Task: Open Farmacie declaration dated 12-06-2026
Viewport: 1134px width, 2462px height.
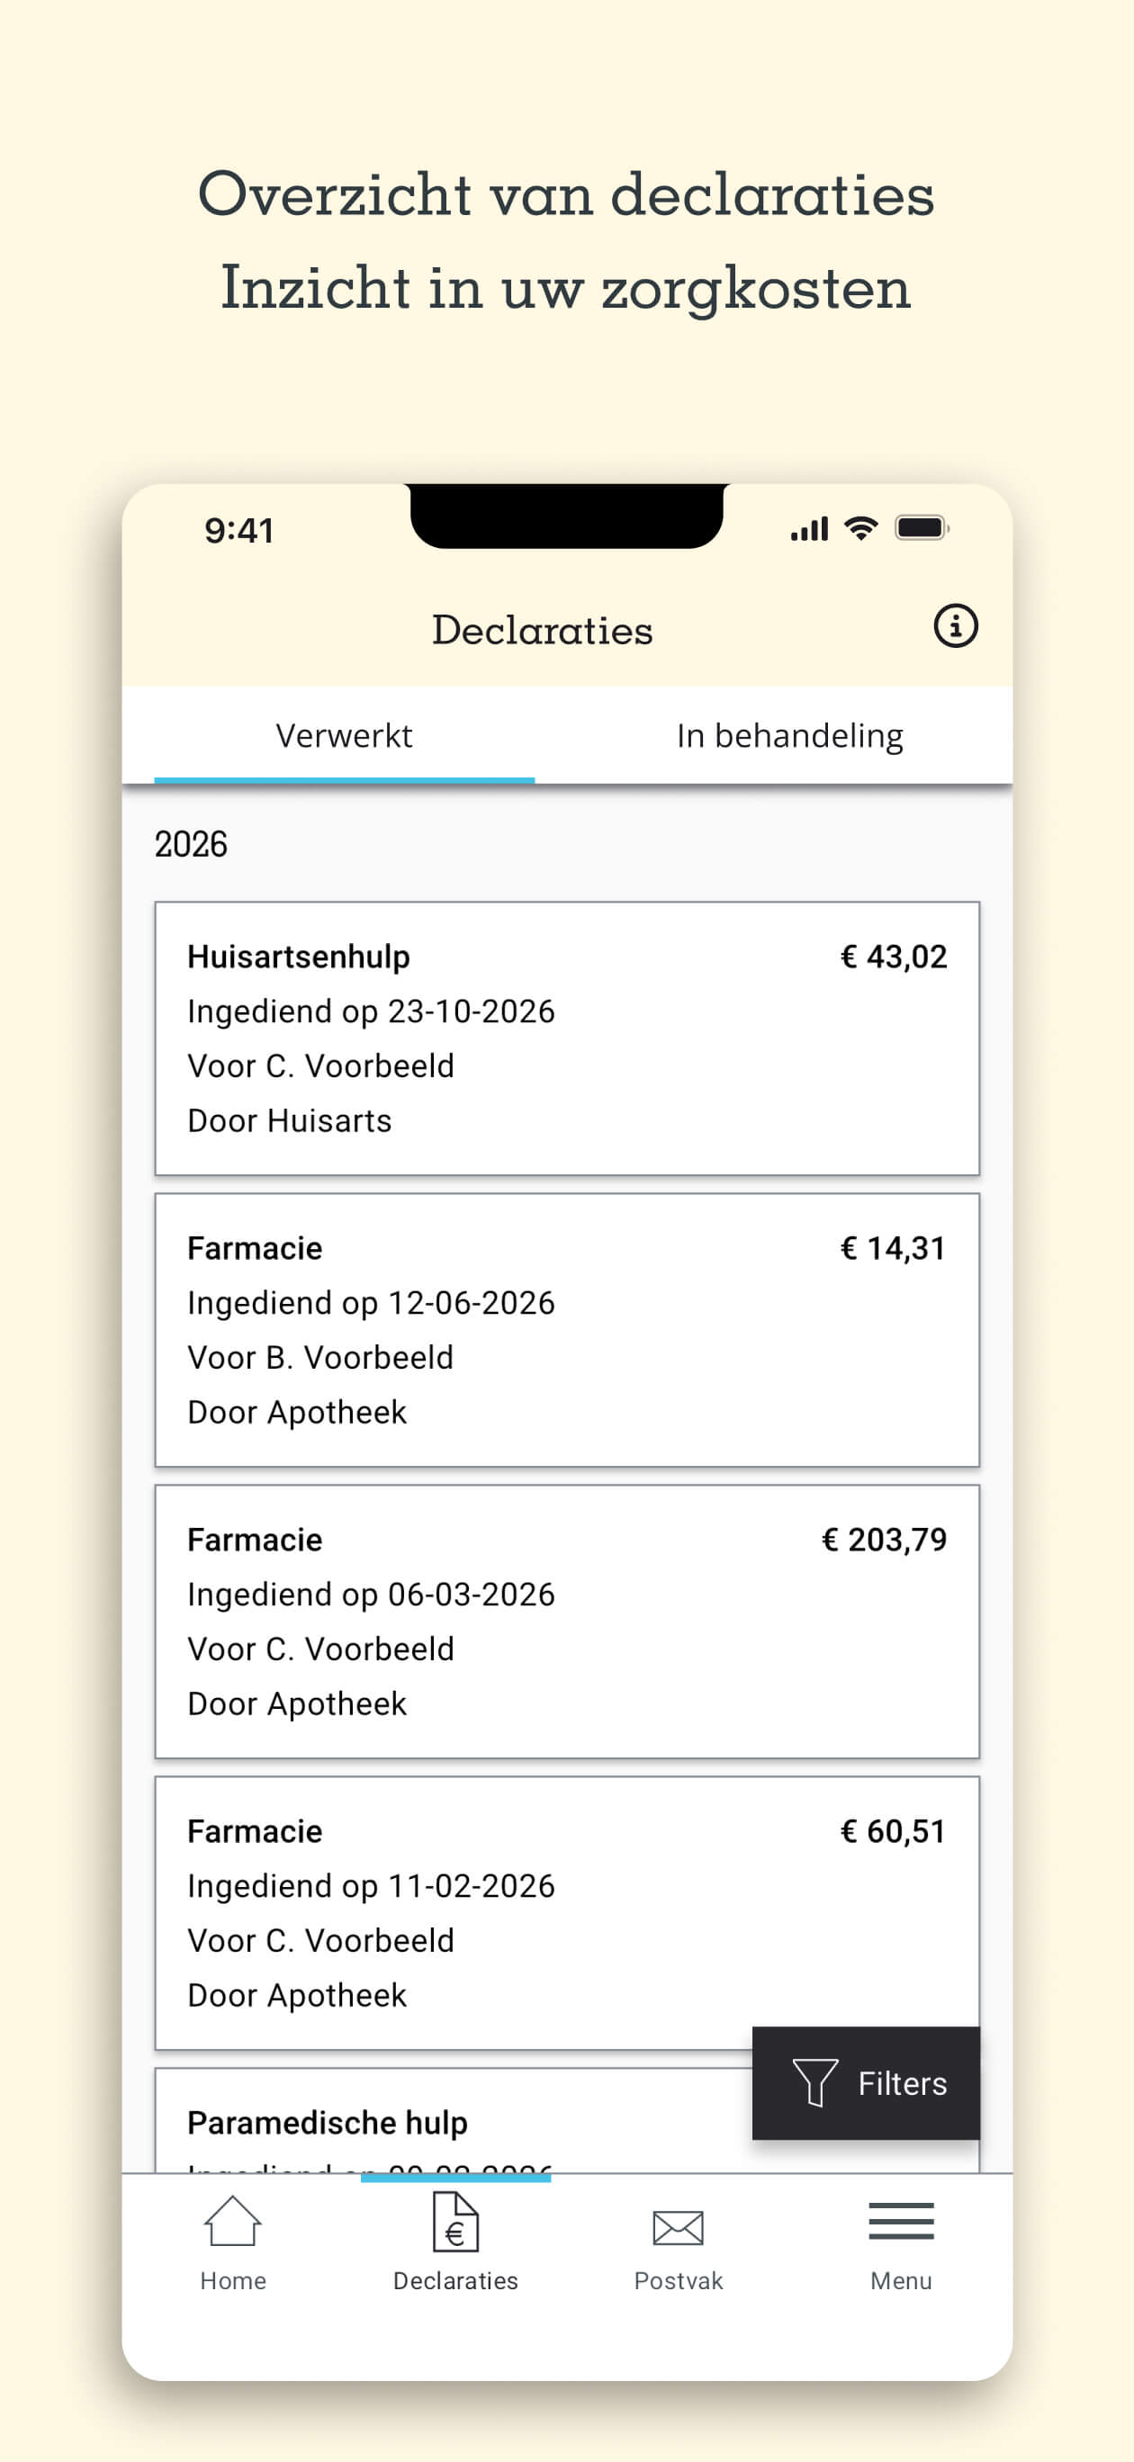Action: [x=567, y=1329]
